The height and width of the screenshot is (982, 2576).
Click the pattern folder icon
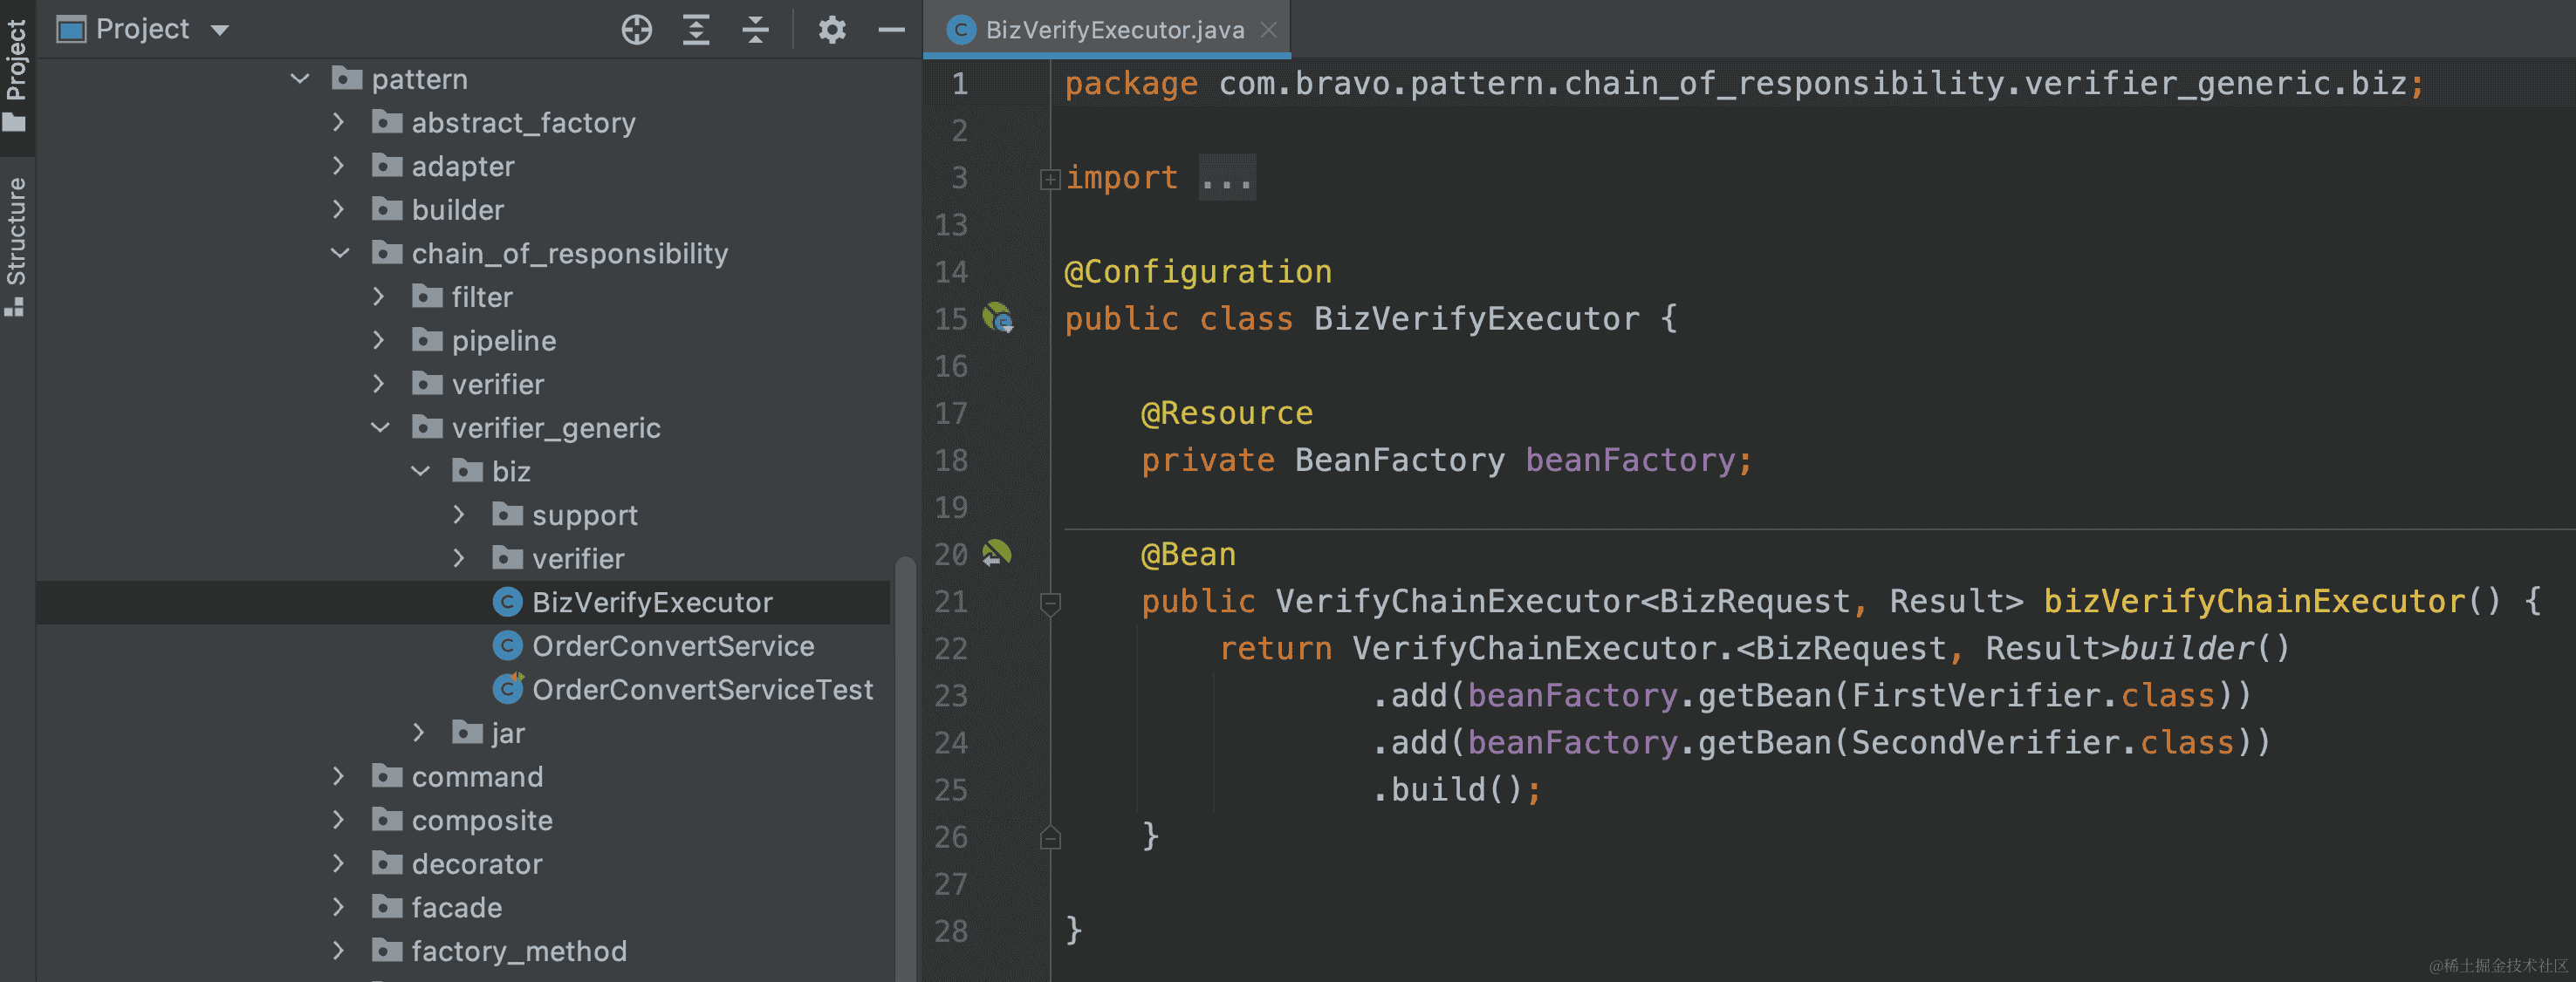347,78
